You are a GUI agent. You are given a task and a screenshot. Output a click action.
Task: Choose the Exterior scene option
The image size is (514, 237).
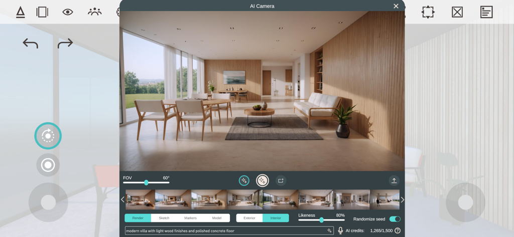(x=249, y=218)
